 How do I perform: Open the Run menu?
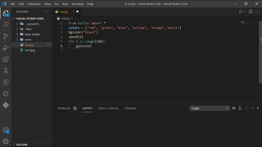[65, 4]
